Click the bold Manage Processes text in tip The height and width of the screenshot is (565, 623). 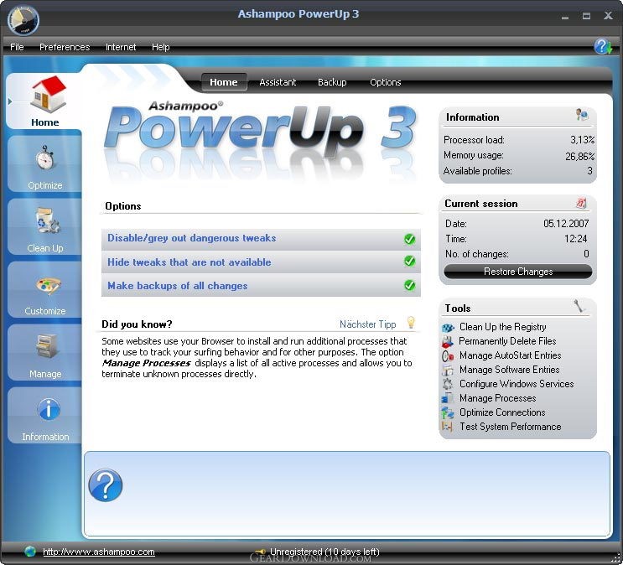coord(146,363)
